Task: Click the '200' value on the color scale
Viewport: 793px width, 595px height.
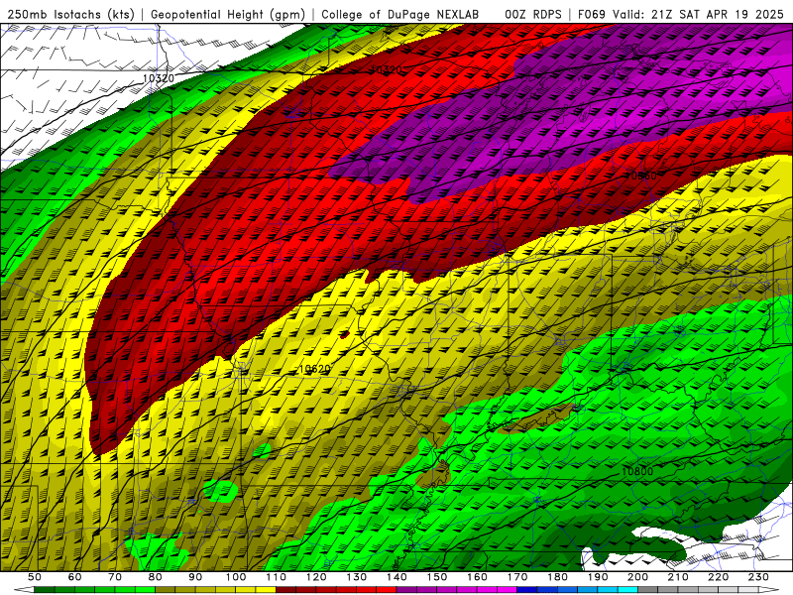Action: (x=637, y=577)
